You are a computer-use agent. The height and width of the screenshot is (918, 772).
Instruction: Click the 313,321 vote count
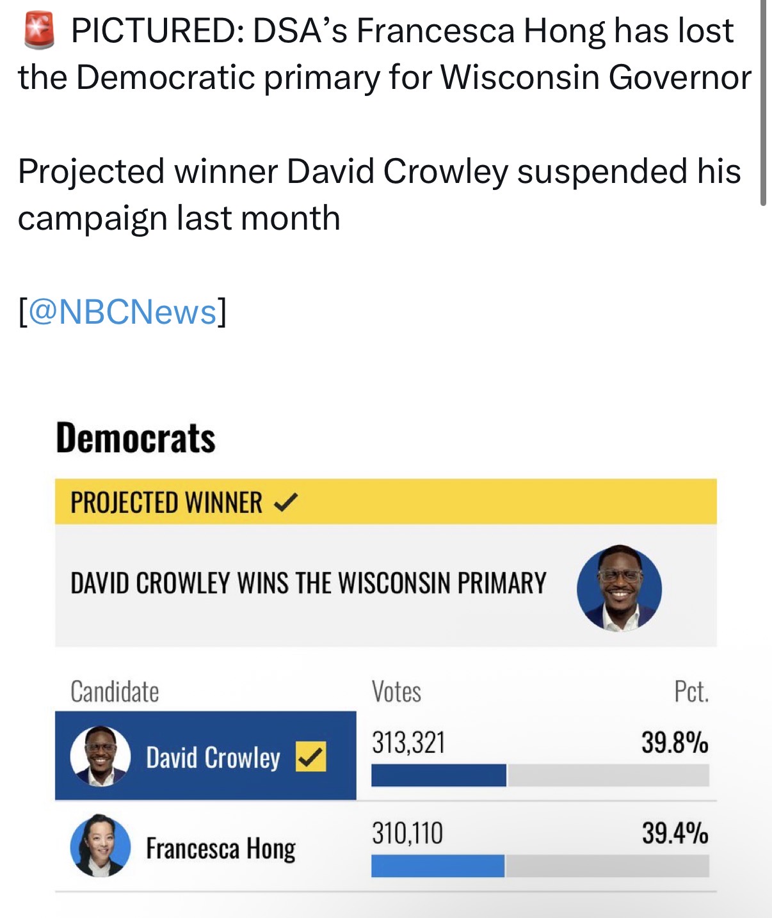pos(408,743)
